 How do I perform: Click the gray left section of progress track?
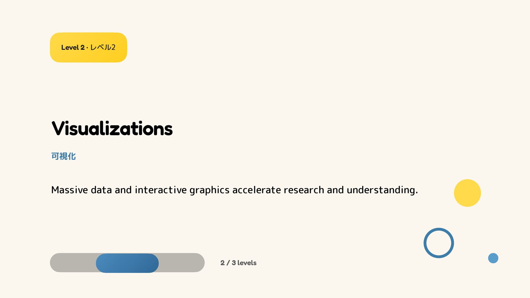(73, 263)
